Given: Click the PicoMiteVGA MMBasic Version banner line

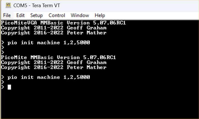Looking at the screenshot, I should tap(63, 23).
